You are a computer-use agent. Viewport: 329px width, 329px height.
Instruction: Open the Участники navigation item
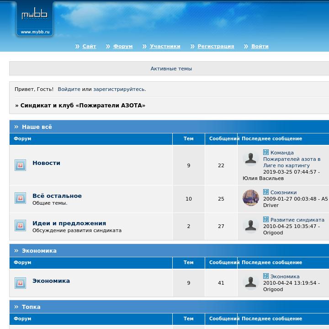tap(165, 46)
